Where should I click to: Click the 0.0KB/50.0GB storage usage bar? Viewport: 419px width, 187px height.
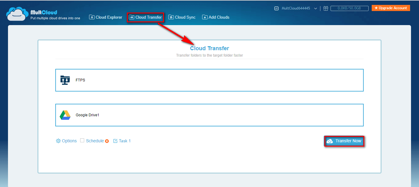(x=350, y=9)
